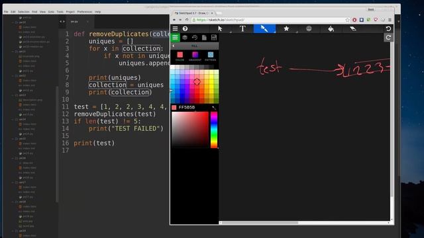Click the Redo arrow below Undo
The image size is (424, 238).
[388, 38]
